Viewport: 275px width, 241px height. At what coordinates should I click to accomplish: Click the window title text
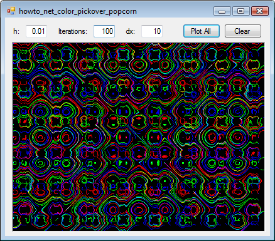78,11
